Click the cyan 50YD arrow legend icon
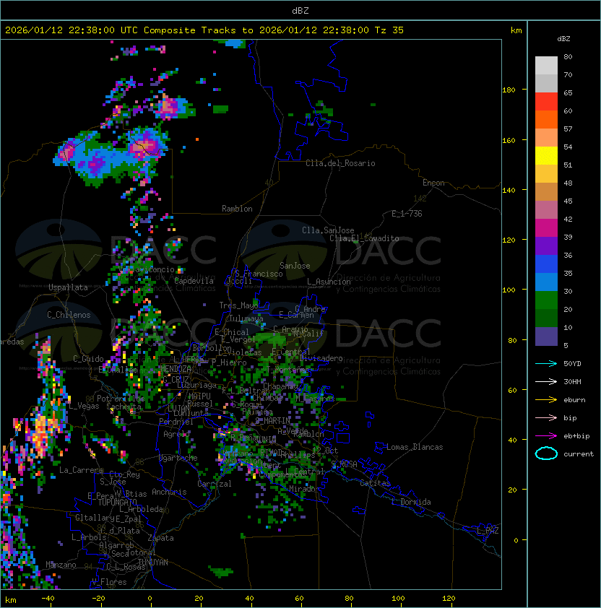601x608 pixels. [546, 363]
